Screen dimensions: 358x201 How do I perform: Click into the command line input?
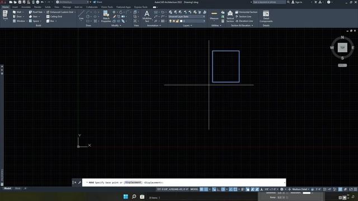[184, 183]
